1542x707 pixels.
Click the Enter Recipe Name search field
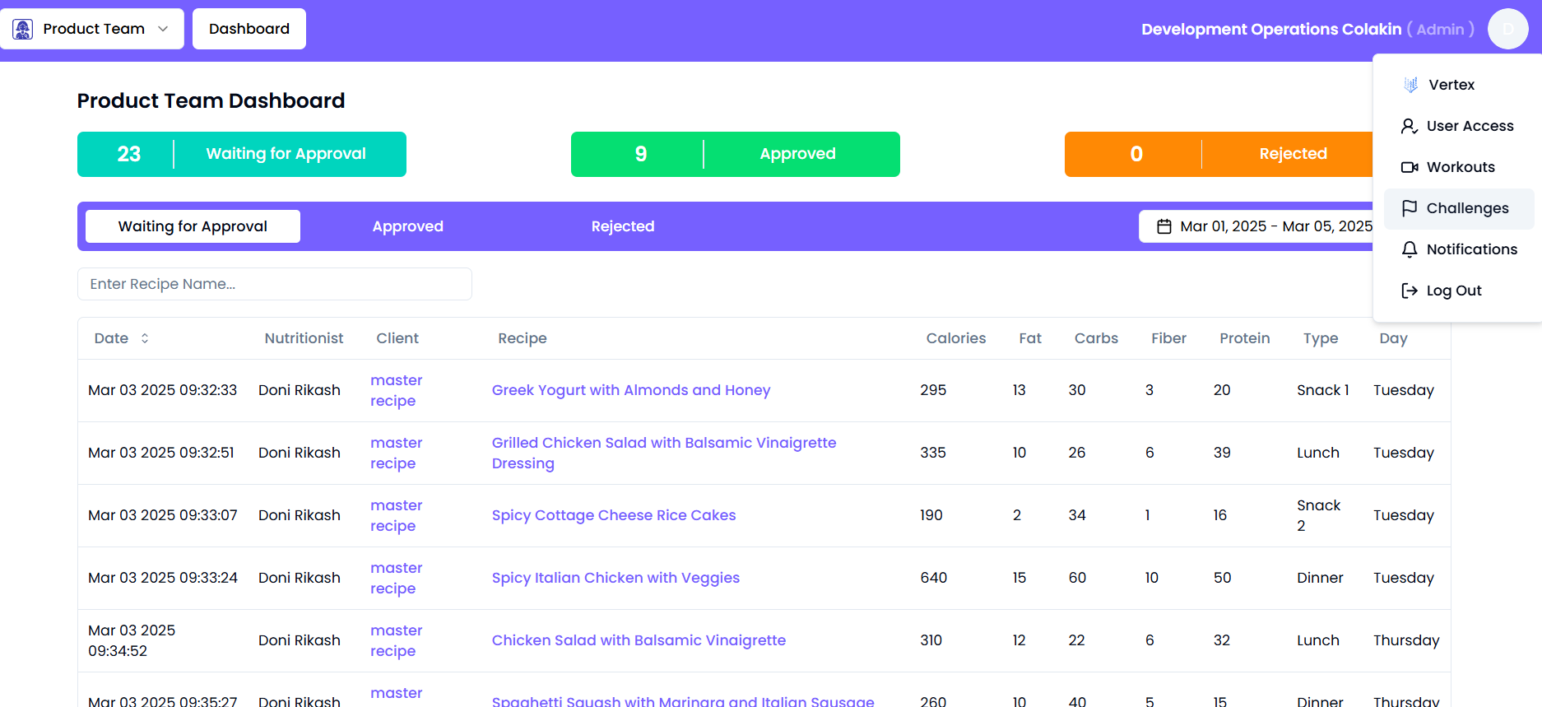click(x=274, y=284)
